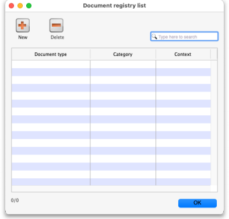Click the magnifying glass search icon

click(x=154, y=37)
